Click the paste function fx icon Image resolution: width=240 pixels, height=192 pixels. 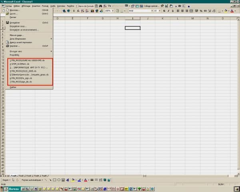click(78, 11)
